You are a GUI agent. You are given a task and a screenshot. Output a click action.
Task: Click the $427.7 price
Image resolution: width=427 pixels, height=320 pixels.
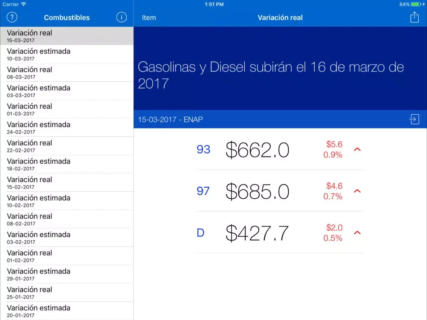[x=257, y=234]
